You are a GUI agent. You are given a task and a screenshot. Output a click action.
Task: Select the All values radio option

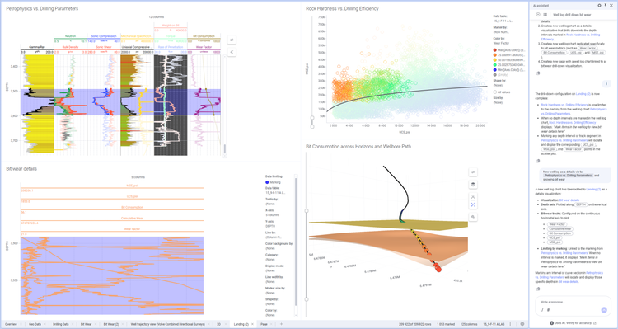495,92
